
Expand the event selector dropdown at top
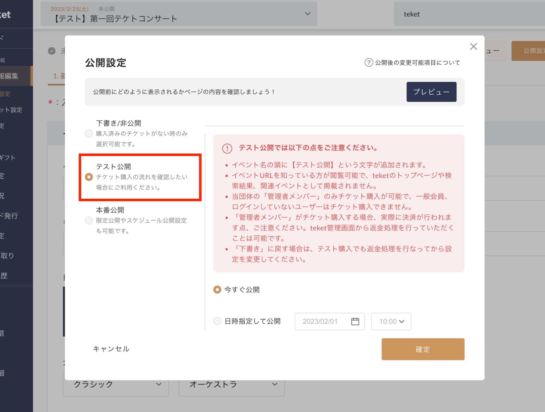(179, 14)
